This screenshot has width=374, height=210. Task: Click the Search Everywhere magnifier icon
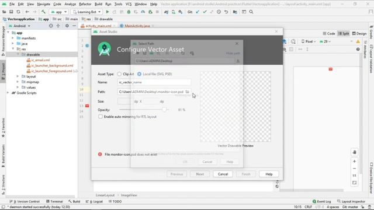click(251, 12)
